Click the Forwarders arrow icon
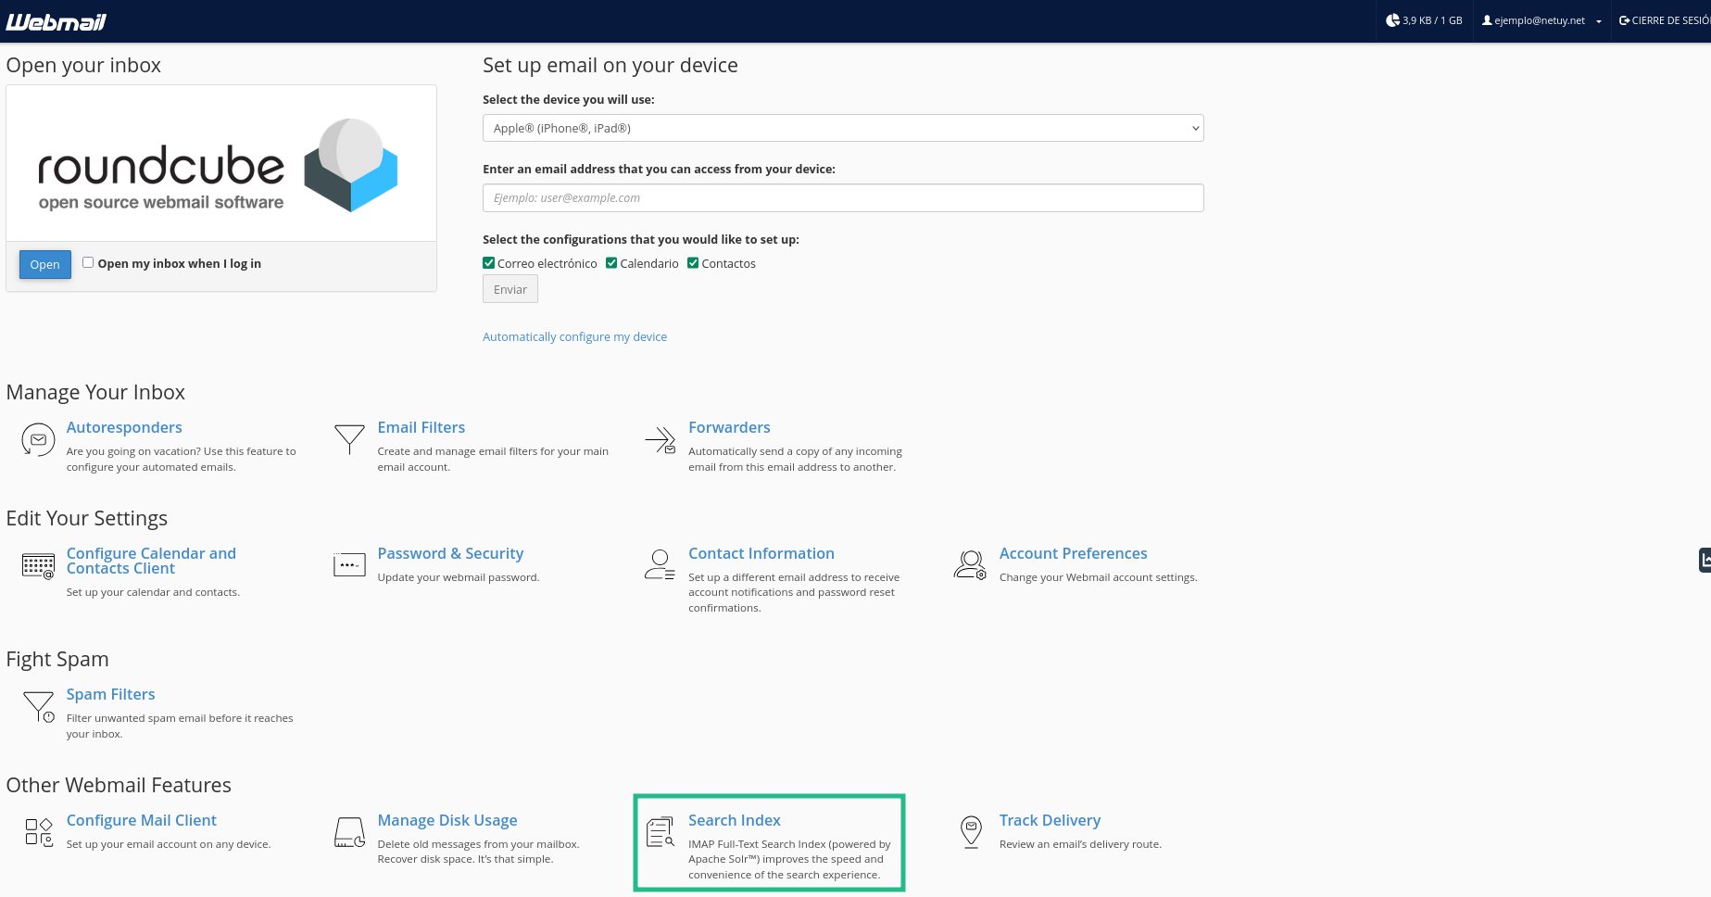Viewport: 1711px width, 897px height. pos(660,439)
